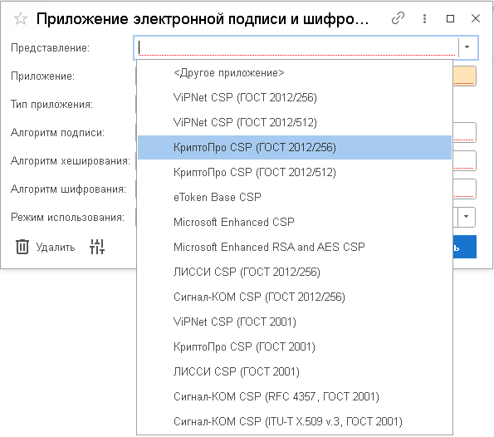Click the partially hidden blue save button

[x=465, y=247]
